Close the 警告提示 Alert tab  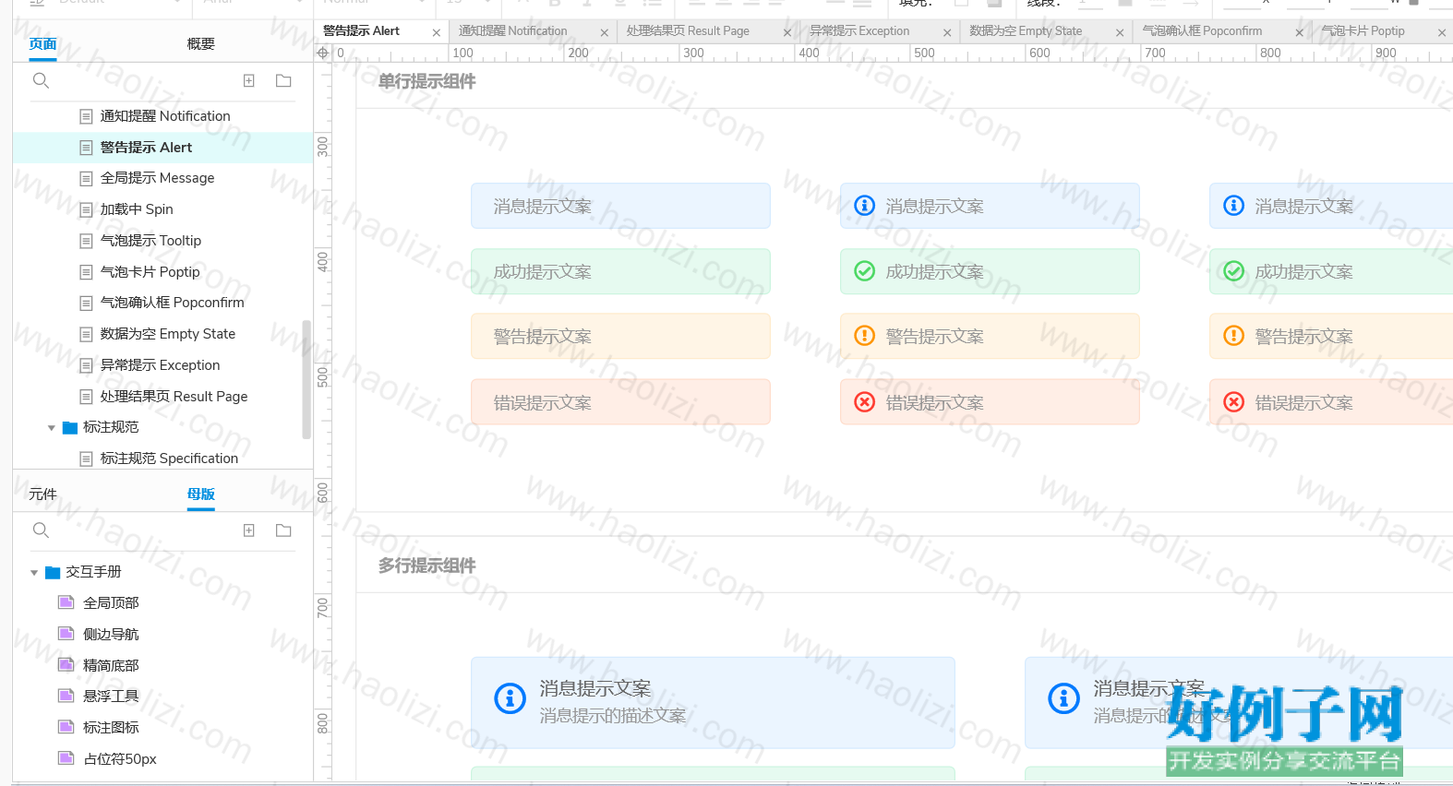(x=437, y=32)
